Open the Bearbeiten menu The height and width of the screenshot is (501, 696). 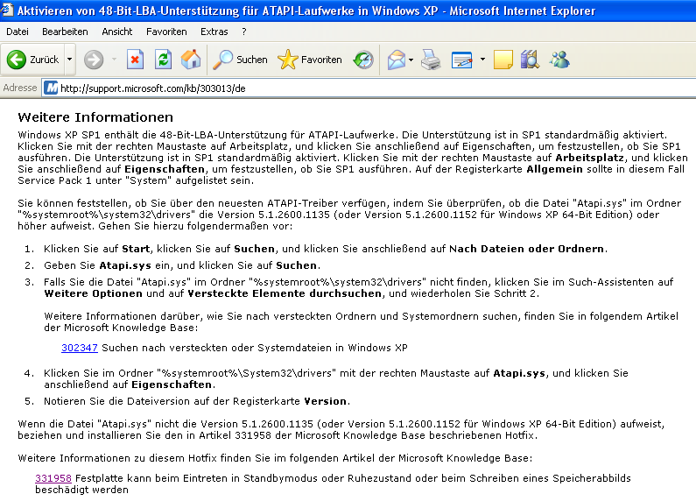[65, 32]
